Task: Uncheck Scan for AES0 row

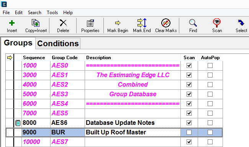Action: click(x=189, y=66)
